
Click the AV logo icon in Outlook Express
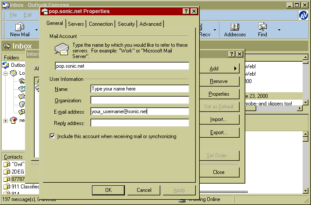tap(303, 15)
